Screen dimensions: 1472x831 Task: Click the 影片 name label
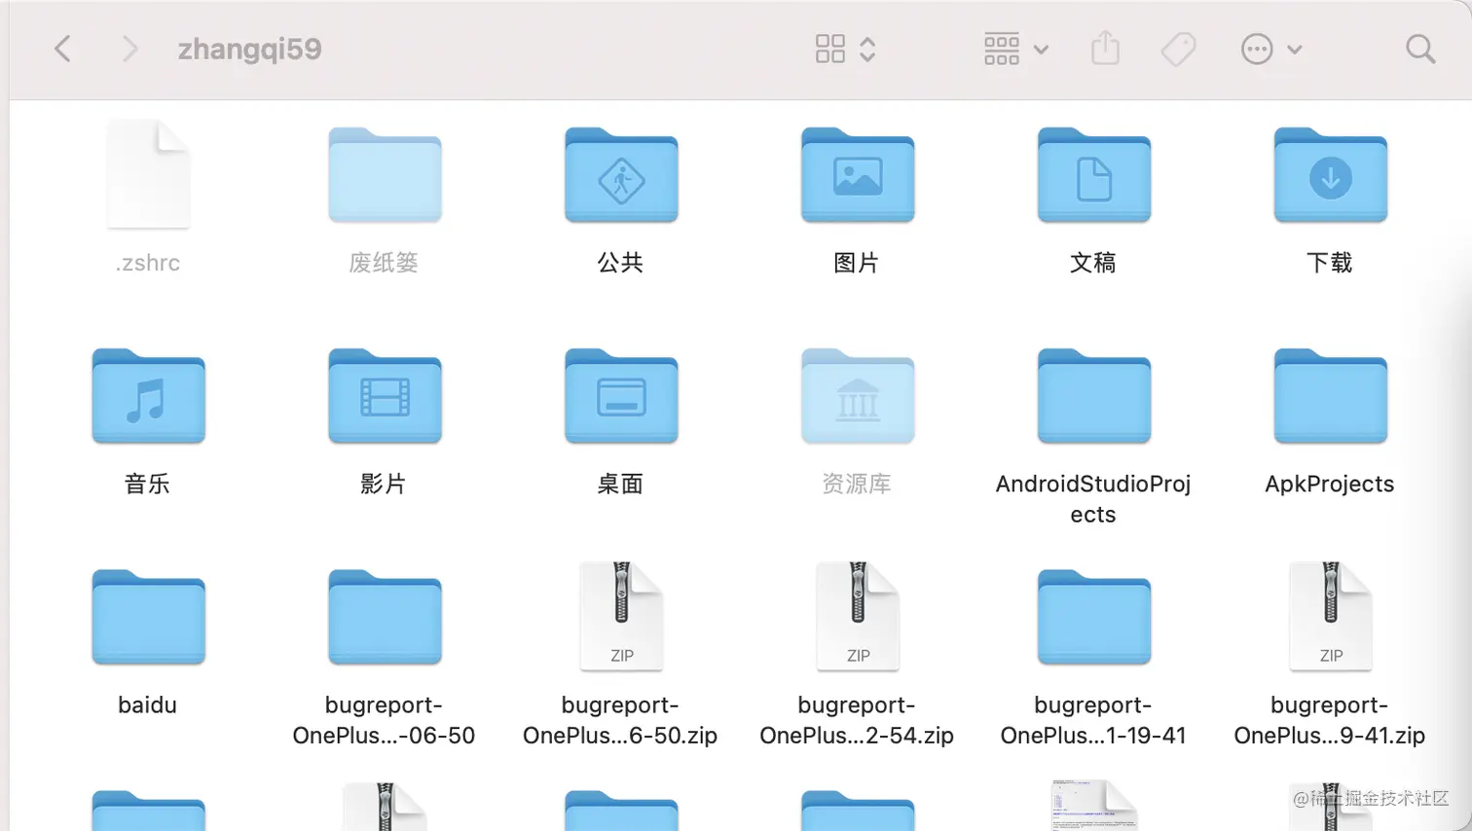tap(384, 484)
